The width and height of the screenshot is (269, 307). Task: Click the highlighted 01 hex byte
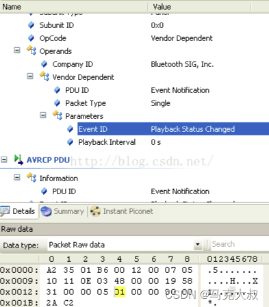point(120,292)
